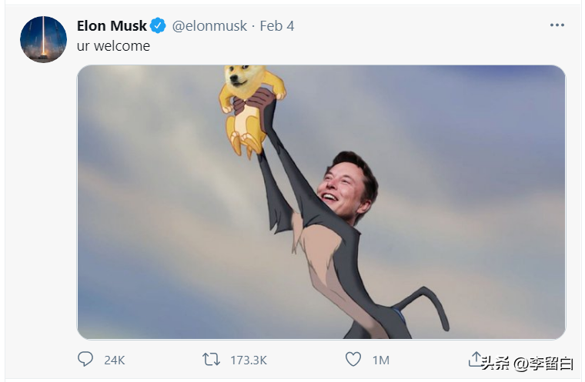This screenshot has width=585, height=382.
Task: Click the 173.3K retweets count
Action: coord(249,360)
